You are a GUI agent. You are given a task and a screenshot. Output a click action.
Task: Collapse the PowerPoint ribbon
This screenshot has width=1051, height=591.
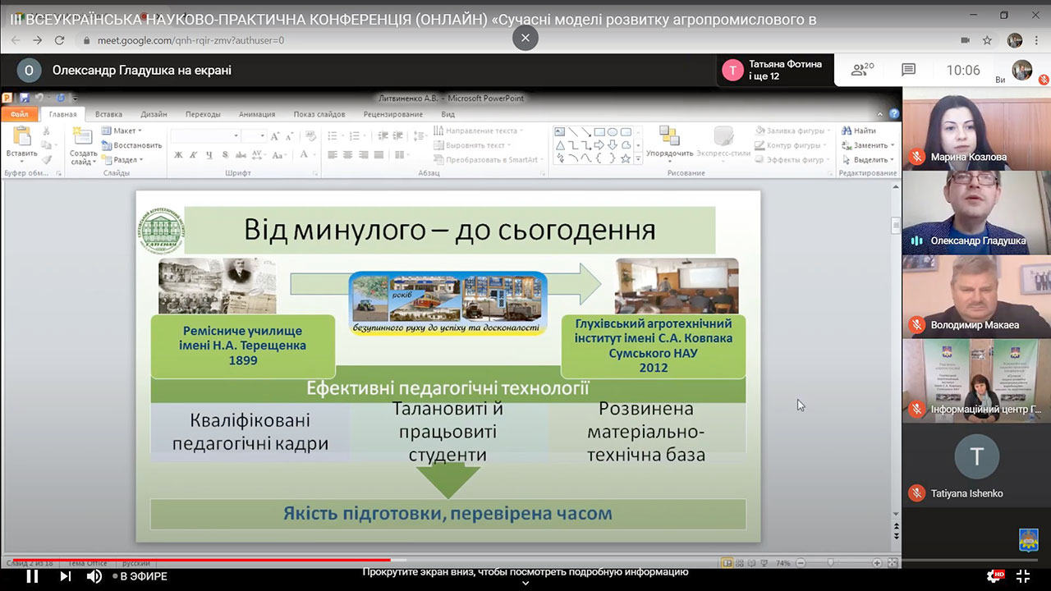[881, 114]
